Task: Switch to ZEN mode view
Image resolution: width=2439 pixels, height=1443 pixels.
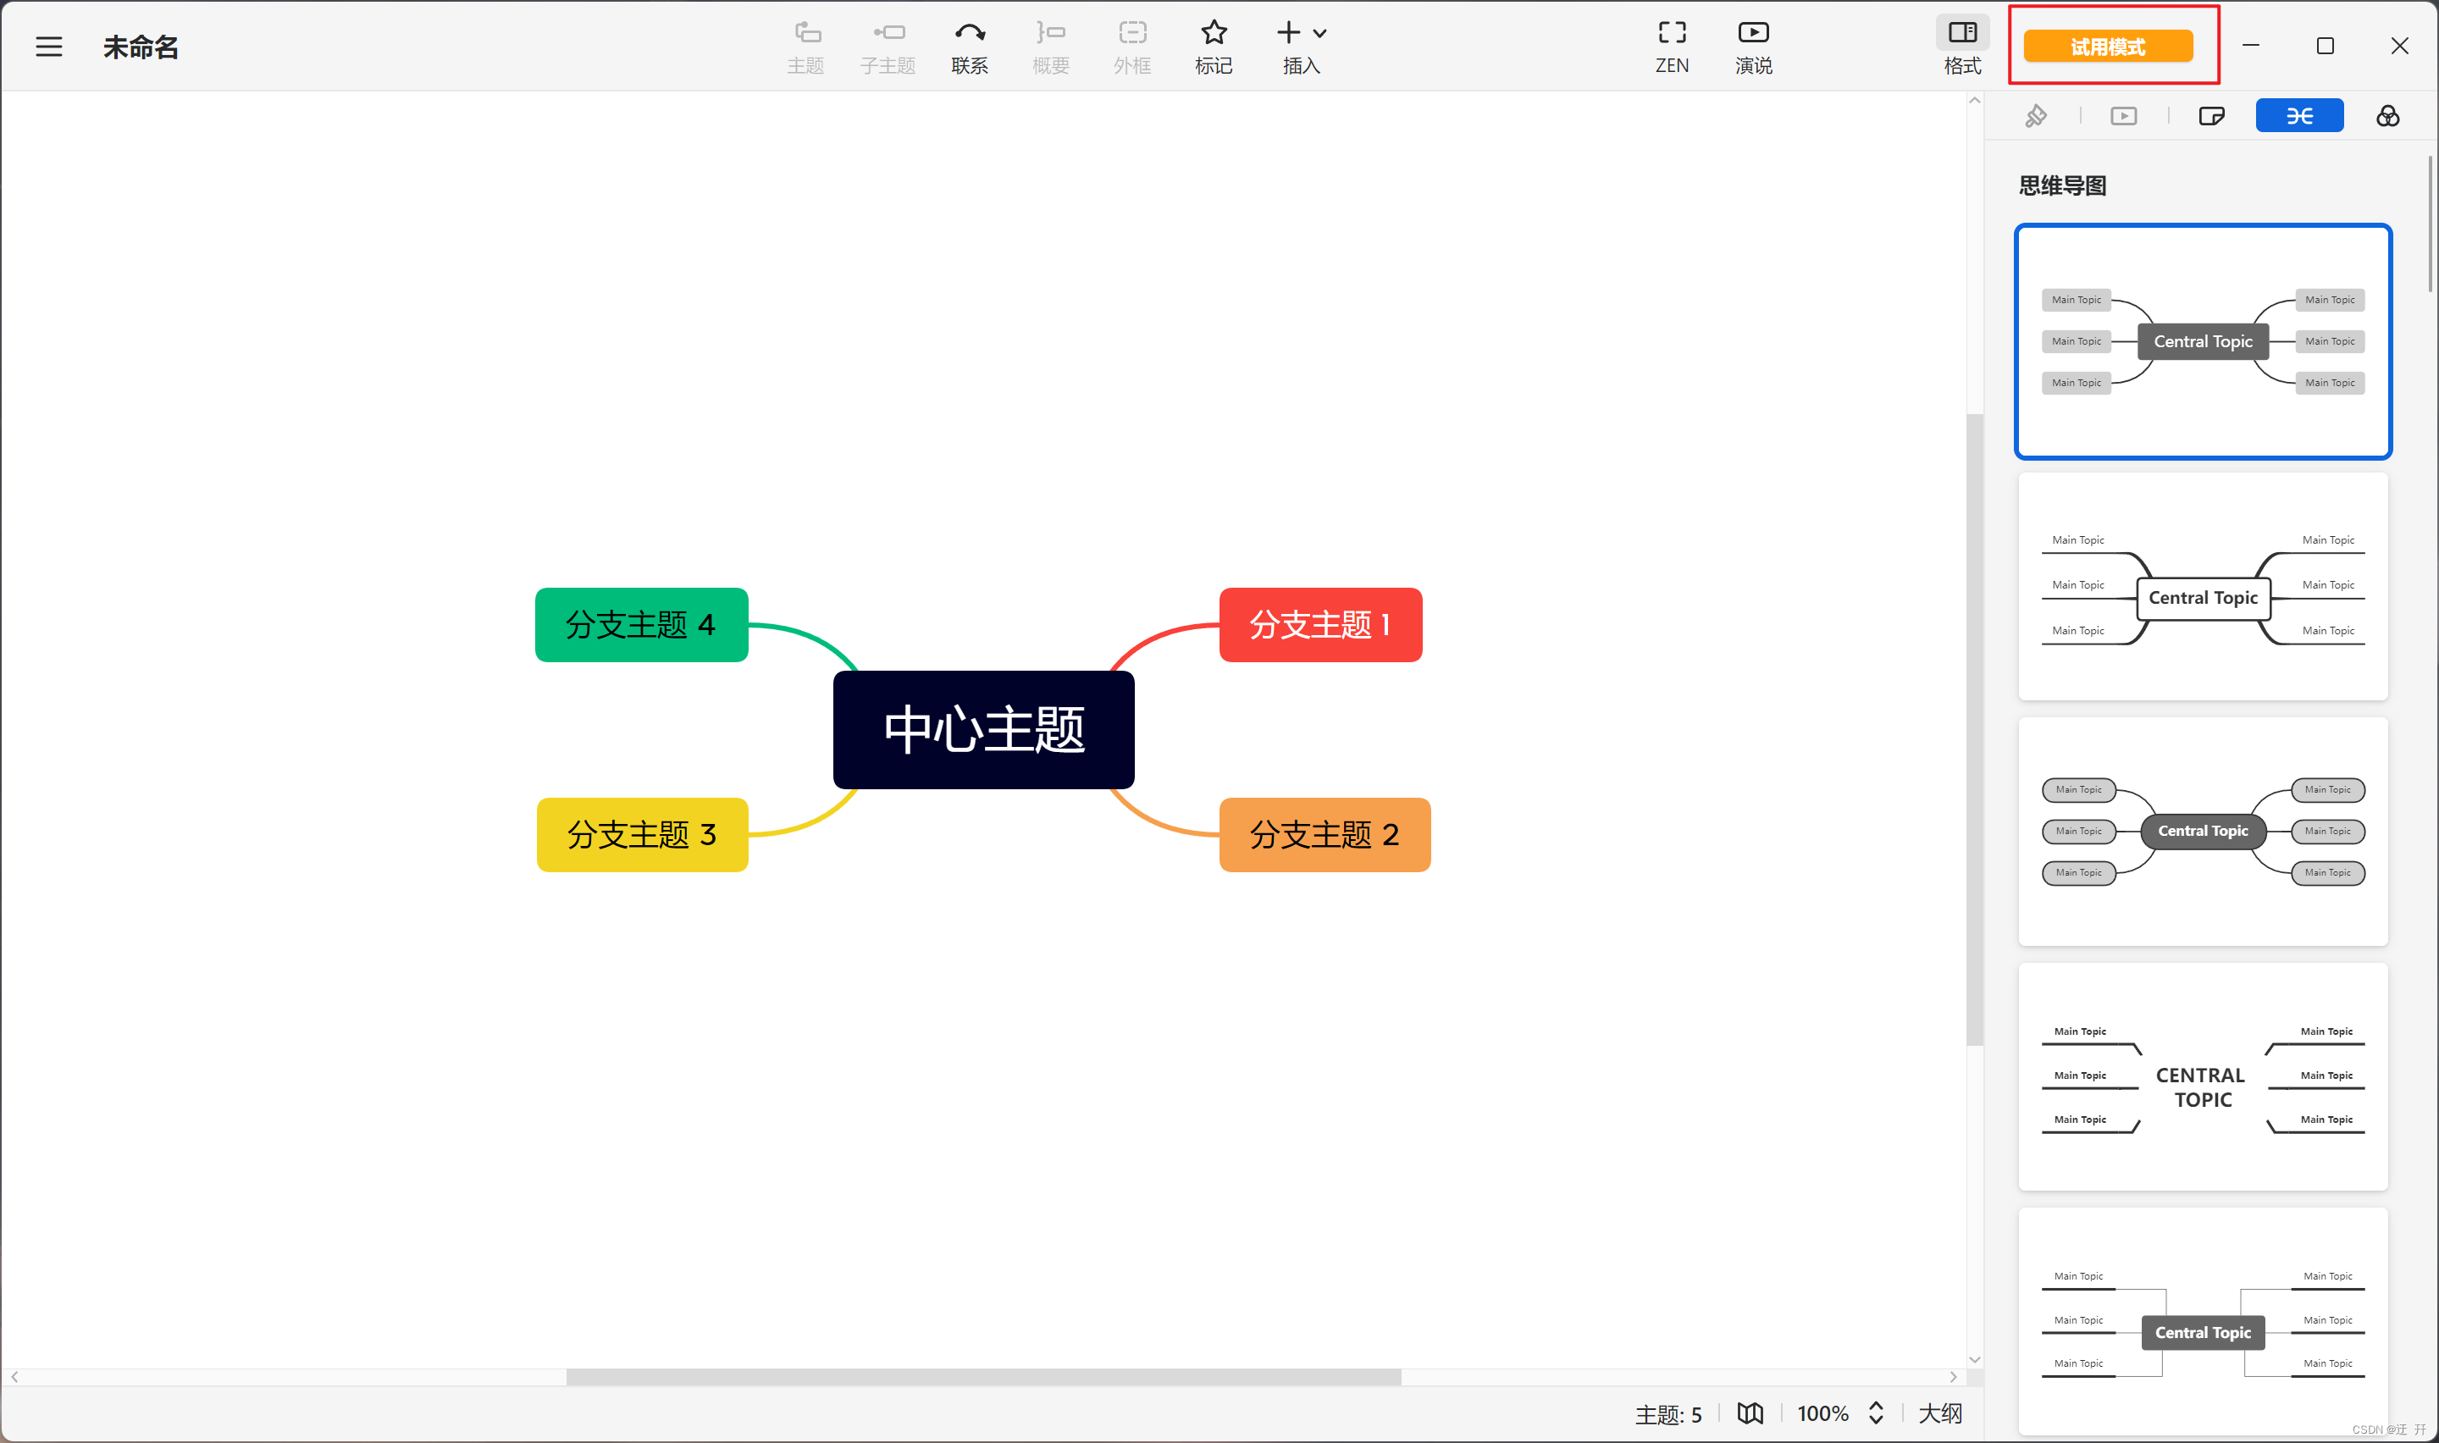Action: 1671,45
